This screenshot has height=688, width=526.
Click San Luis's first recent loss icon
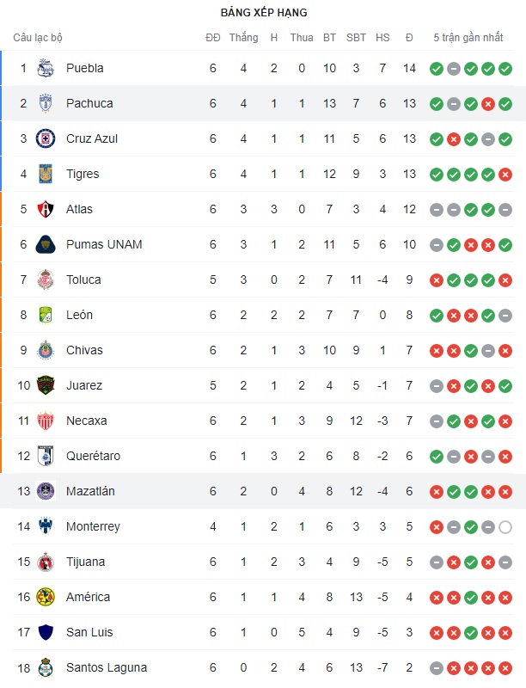point(437,632)
